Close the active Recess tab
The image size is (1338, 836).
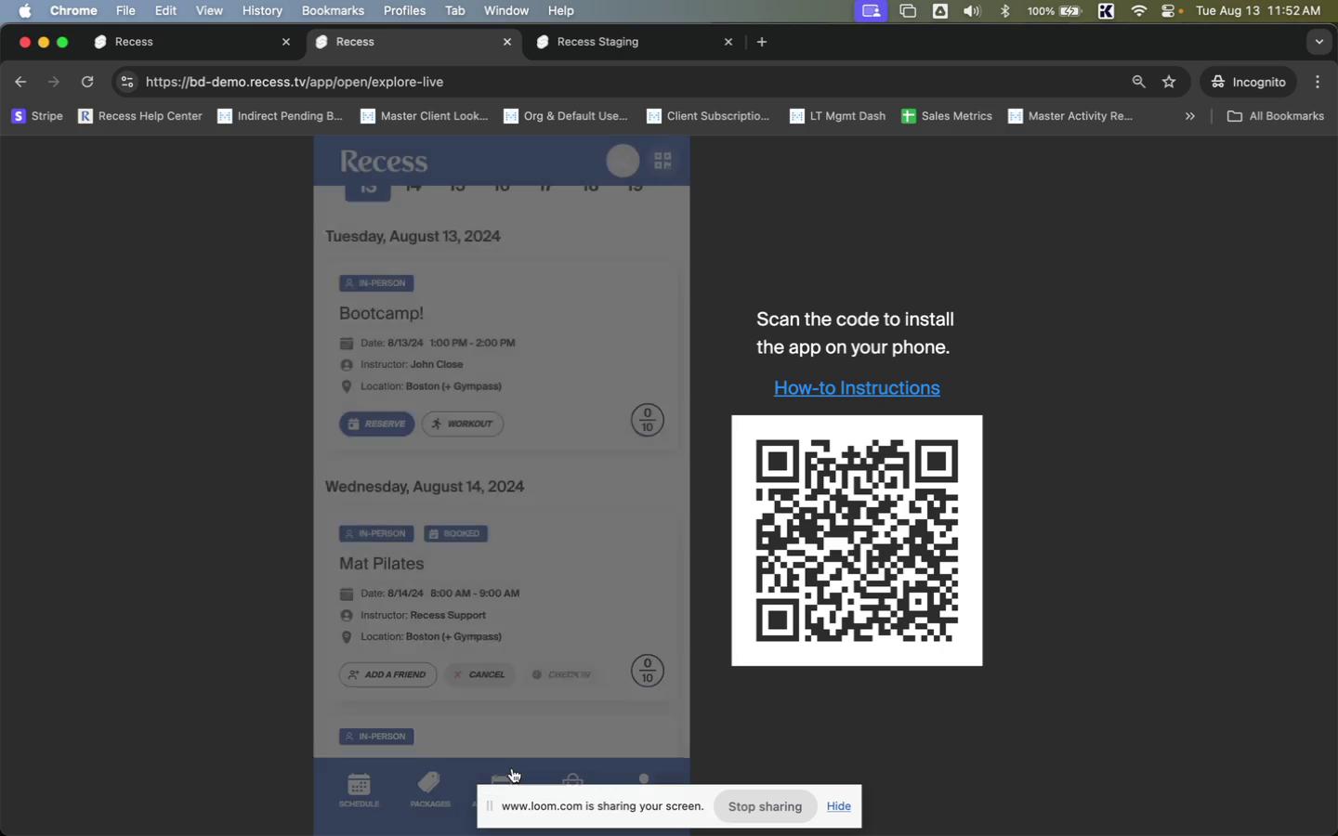(x=507, y=42)
